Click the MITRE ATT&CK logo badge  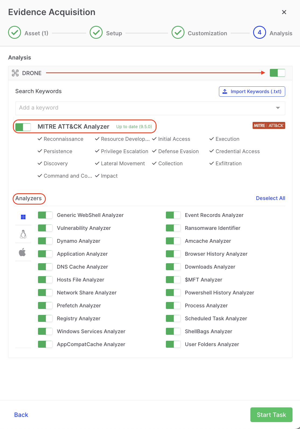pos(268,125)
